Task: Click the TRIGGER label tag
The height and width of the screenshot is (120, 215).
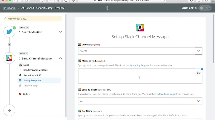Action: 24,27
